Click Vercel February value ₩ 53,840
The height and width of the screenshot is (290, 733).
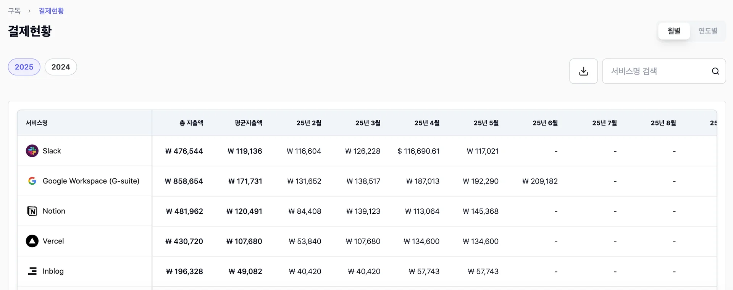pyautogui.click(x=305, y=242)
